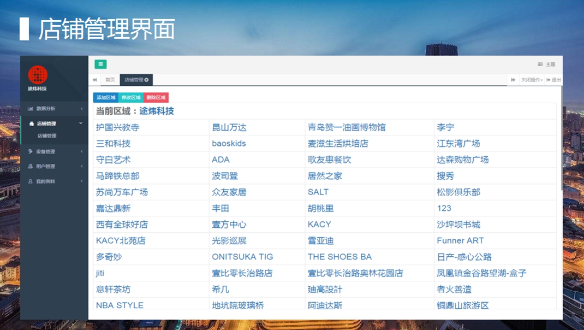Viewport: 584px width, 330px height.
Task: Click 退出 to log out
Action: pyautogui.click(x=553, y=80)
